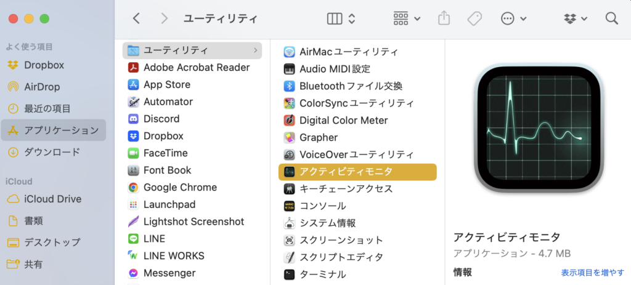
Task: Click the tag icon in toolbar
Action: 474,18
